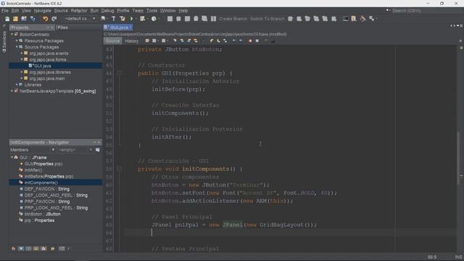Click the Redo toolbar icon
The height and width of the screenshot is (261, 464).
tap(54, 19)
